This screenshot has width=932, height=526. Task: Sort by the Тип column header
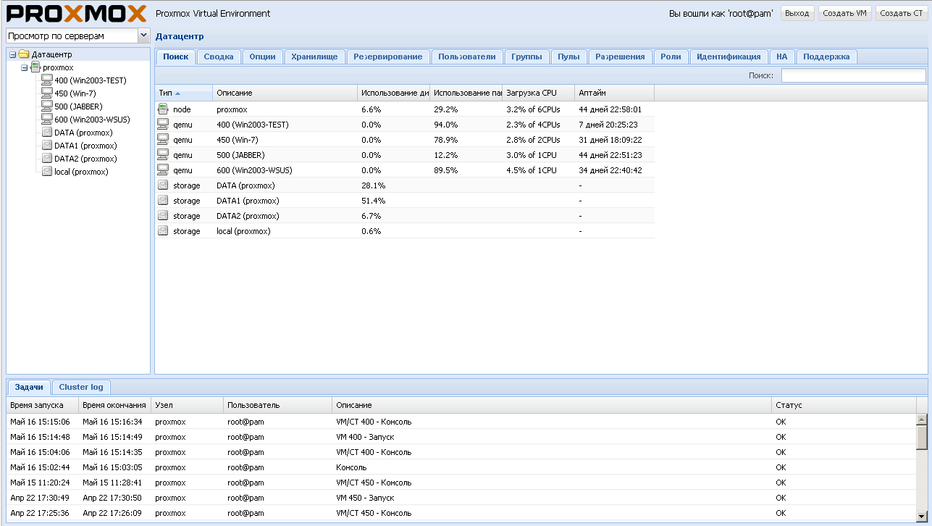184,93
